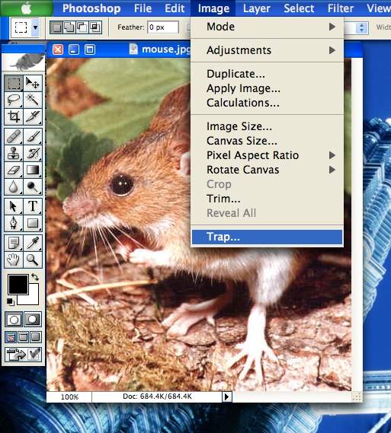Select the Healing Brush tool
Image resolution: width=391 pixels, height=433 pixels.
pyautogui.click(x=14, y=136)
